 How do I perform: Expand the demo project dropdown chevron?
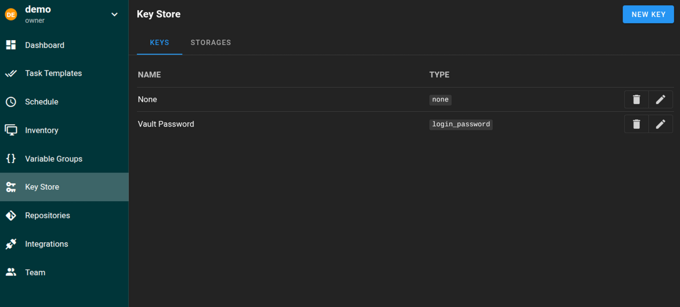pyautogui.click(x=115, y=15)
